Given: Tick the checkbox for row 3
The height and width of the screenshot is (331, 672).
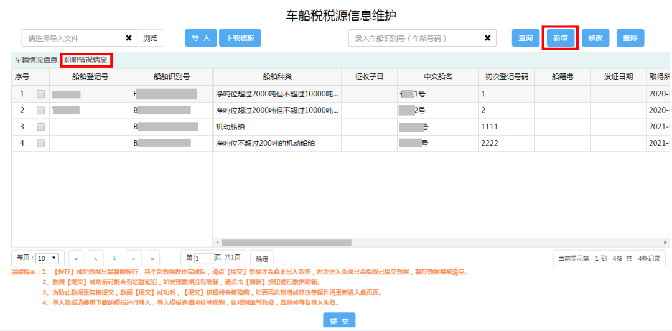Looking at the screenshot, I should point(40,127).
